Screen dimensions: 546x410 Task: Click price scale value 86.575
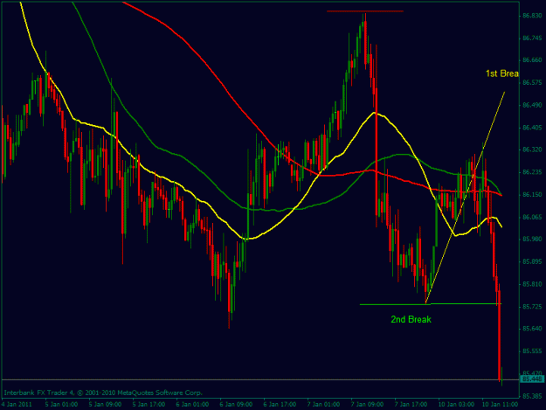point(532,82)
